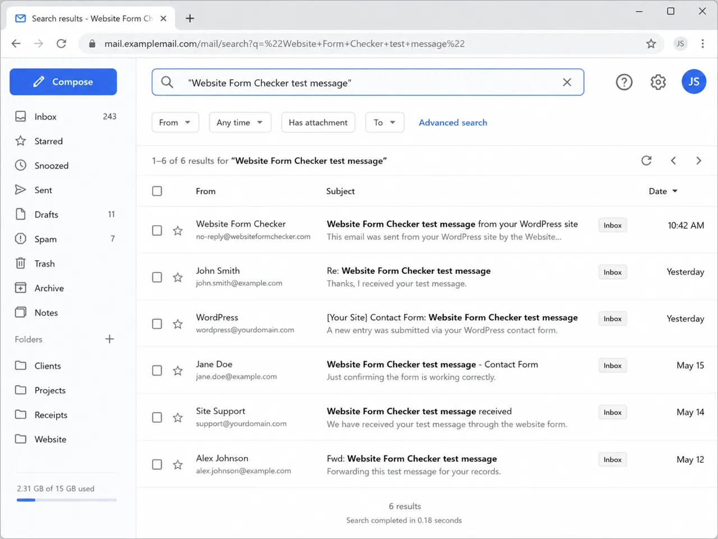Star the John Smith email
This screenshot has height=539, width=718.
tap(178, 277)
